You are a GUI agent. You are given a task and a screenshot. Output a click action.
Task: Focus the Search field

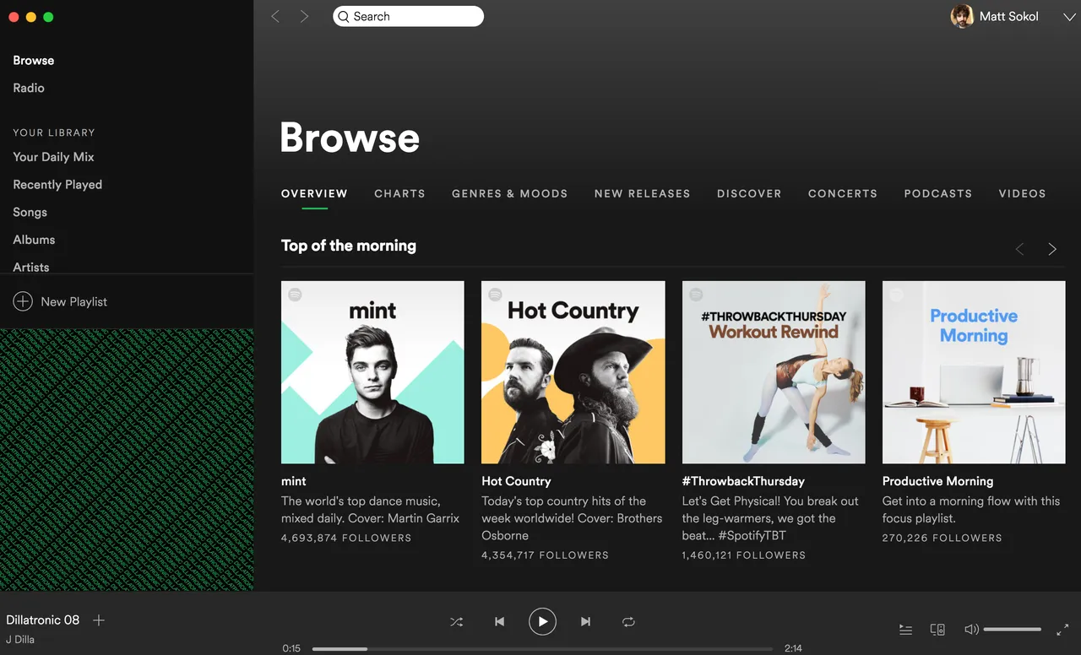coord(409,16)
